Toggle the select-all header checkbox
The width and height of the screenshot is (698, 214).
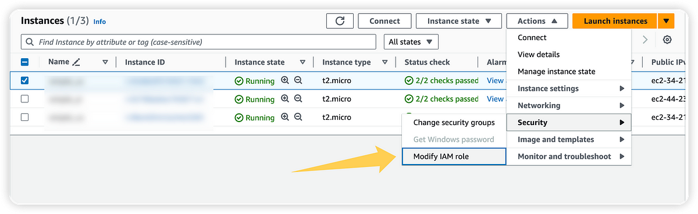tap(24, 62)
